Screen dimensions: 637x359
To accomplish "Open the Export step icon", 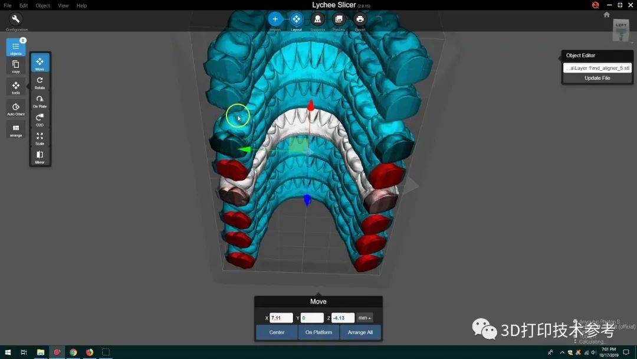I will point(360,19).
